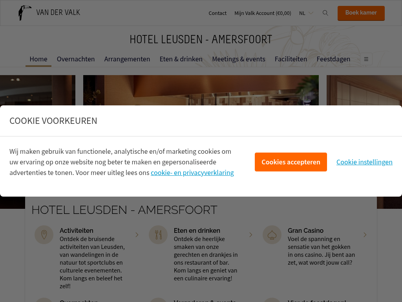Screen dimensions: 402x302
Task: Open the Arrangementen tab
Action: pyautogui.click(x=127, y=59)
